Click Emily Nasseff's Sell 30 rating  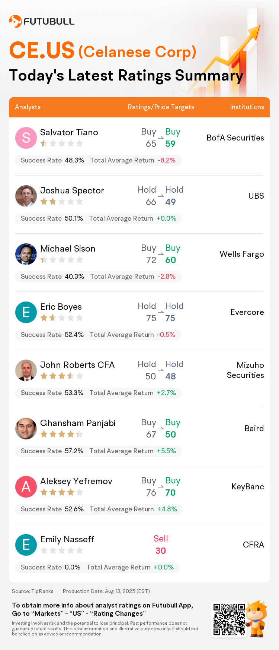click(x=161, y=545)
